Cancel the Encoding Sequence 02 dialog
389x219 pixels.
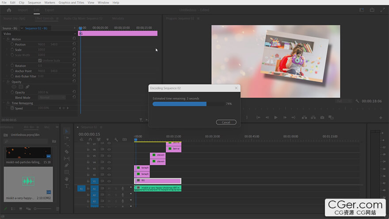226,122
